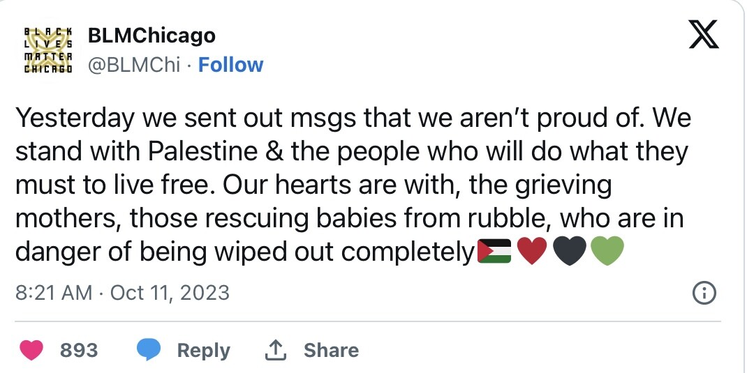Click the blue reply bubble icon

149,349
